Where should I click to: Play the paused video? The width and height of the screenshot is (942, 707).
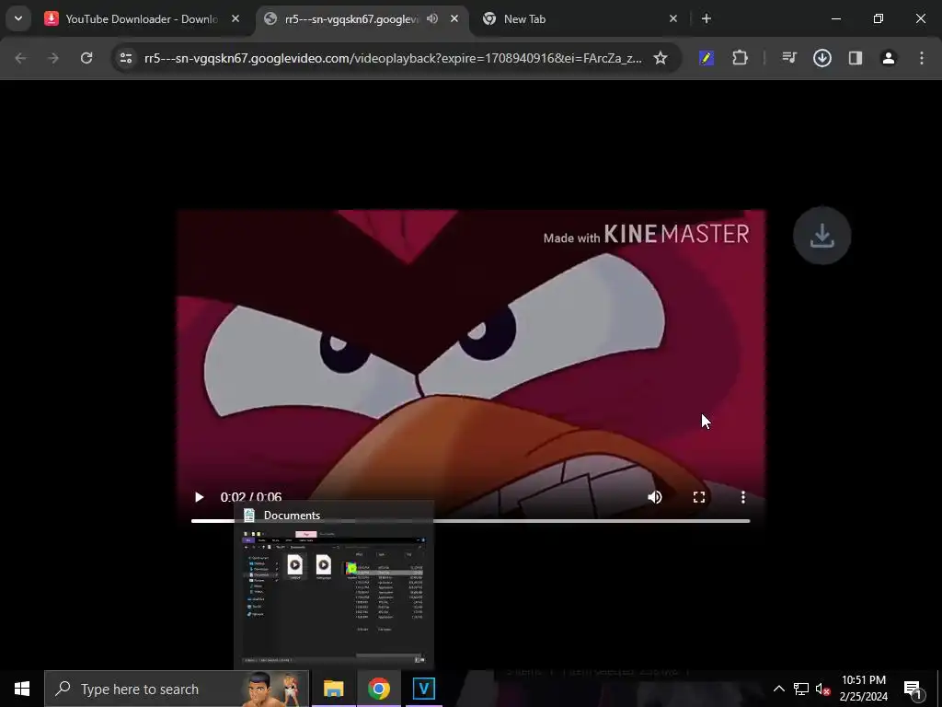point(199,497)
